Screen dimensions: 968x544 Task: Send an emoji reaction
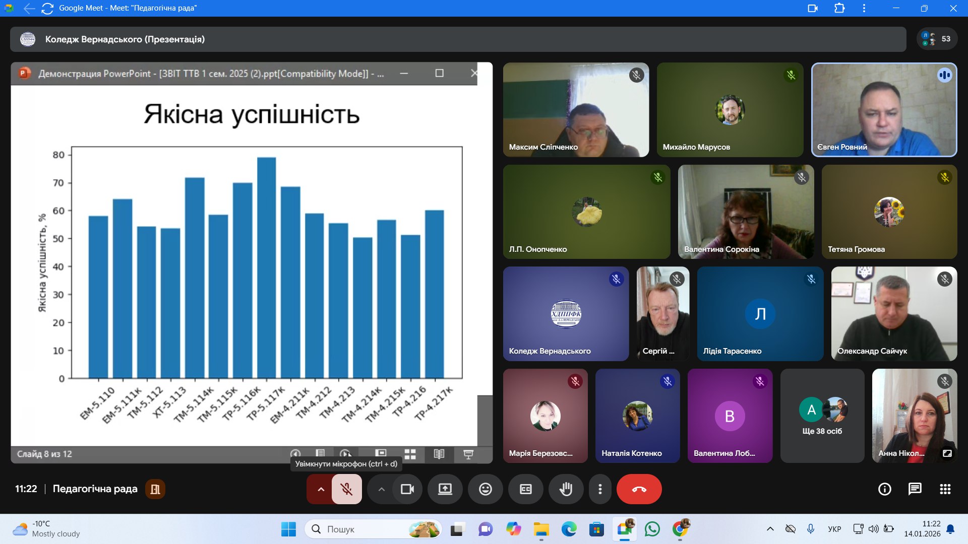point(485,489)
